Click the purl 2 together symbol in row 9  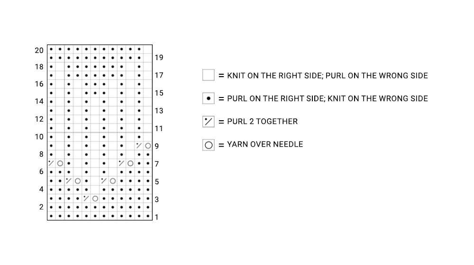[x=139, y=146]
